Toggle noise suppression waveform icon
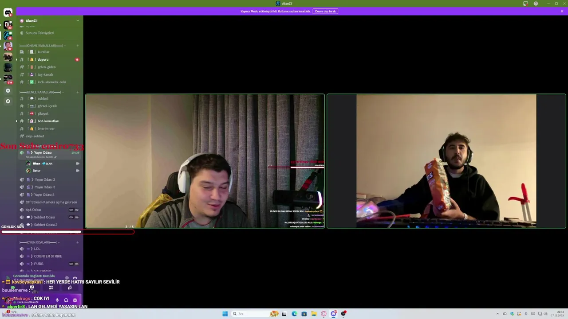 pyautogui.click(x=67, y=278)
